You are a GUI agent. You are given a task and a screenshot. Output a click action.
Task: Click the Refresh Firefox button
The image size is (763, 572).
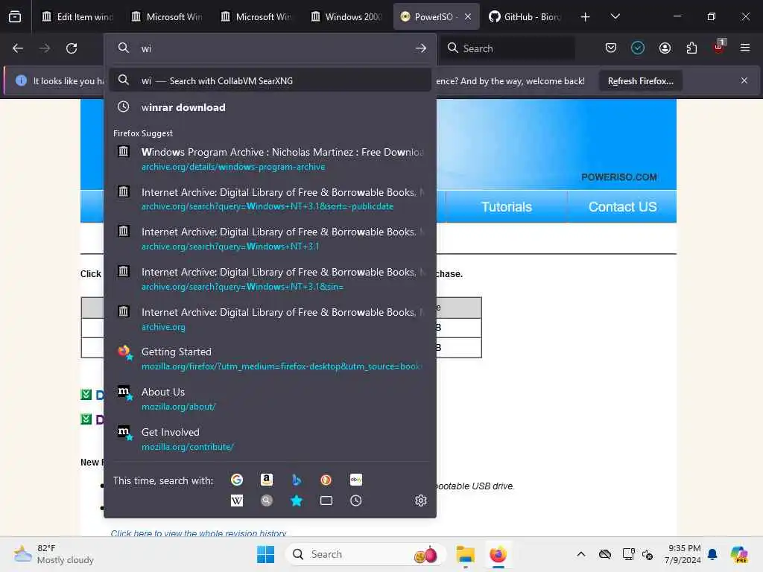(640, 80)
